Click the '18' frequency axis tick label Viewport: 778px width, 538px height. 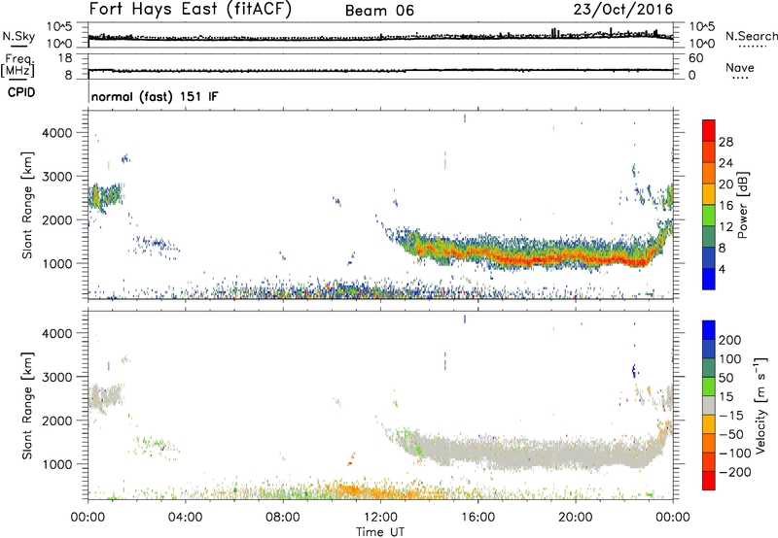pos(65,58)
